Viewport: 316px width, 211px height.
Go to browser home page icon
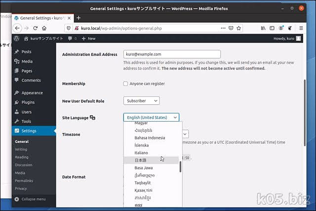[44, 28]
